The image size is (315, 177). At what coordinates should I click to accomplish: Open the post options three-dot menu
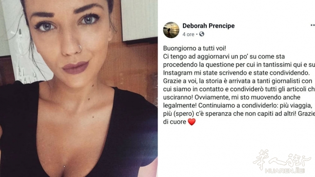[x=313, y=25]
